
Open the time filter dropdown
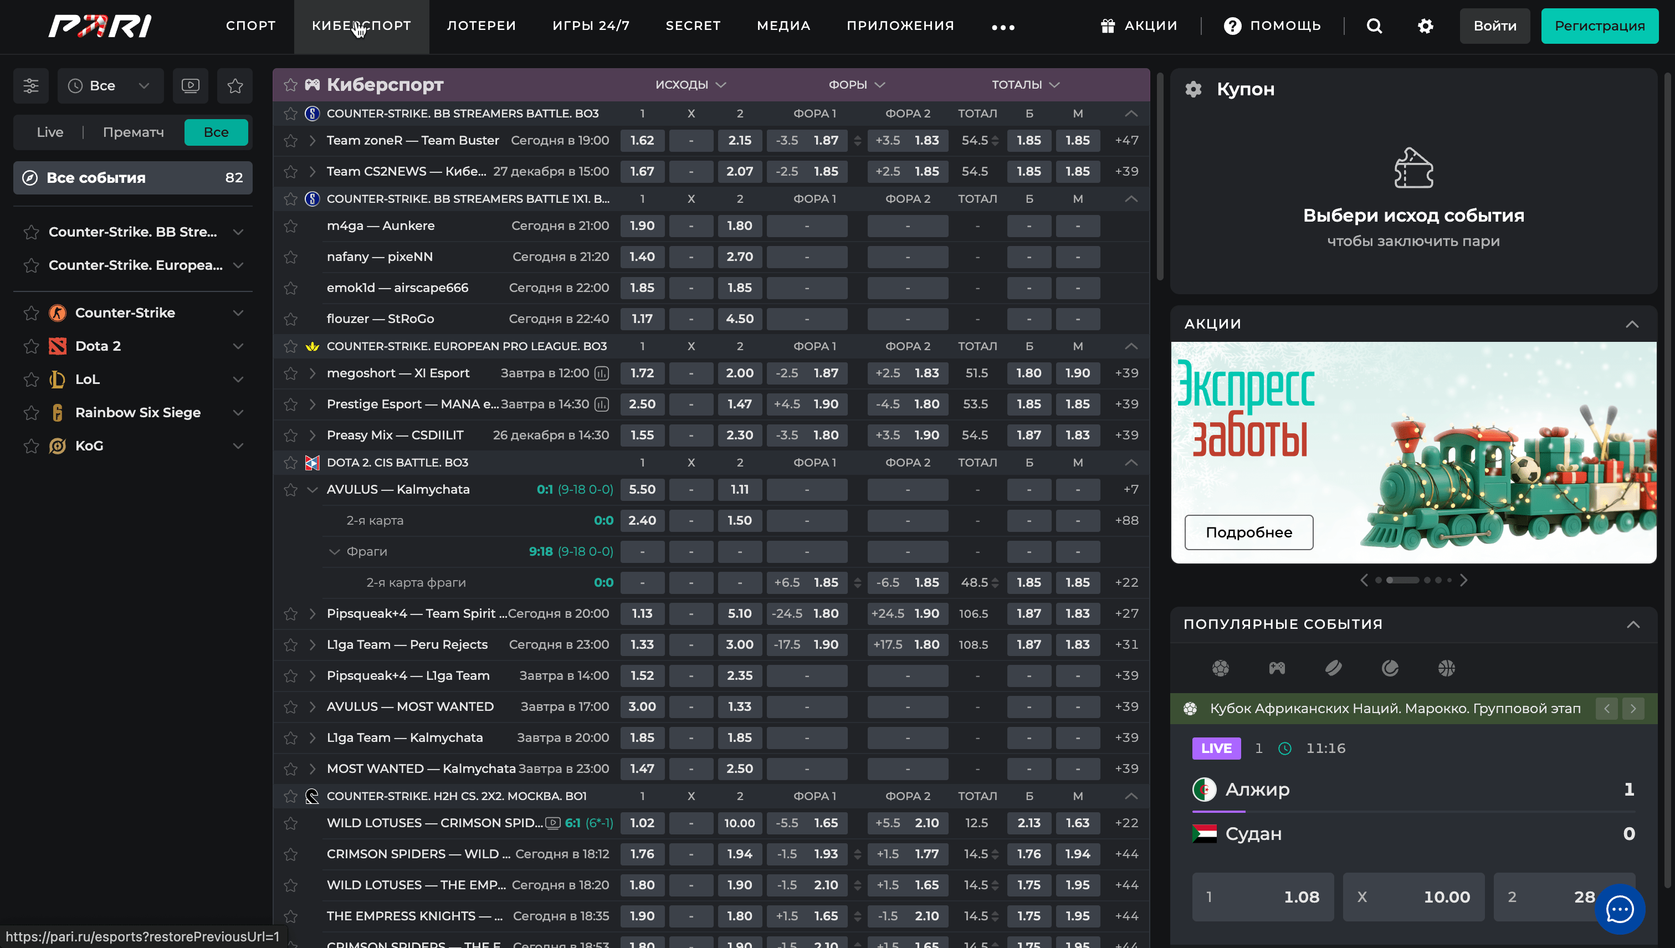[x=110, y=86]
